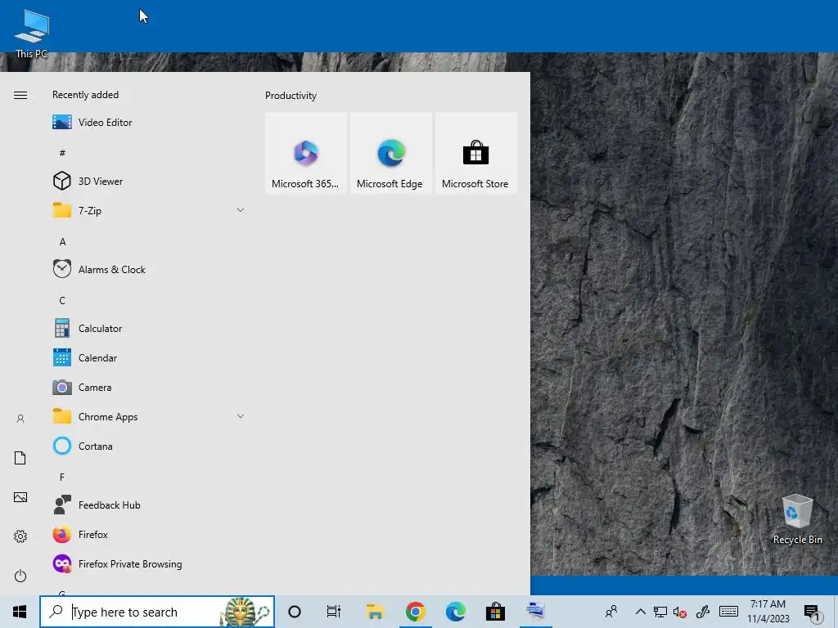Image resolution: width=838 pixels, height=628 pixels.
Task: Open Cortana circle on the taskbar
Action: [295, 612]
